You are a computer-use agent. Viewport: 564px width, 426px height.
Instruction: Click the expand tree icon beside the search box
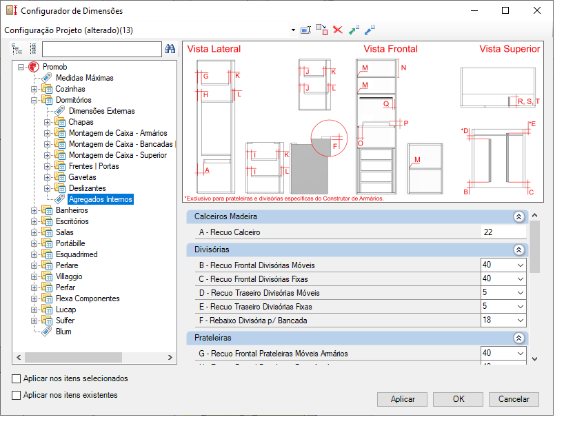coord(17,49)
